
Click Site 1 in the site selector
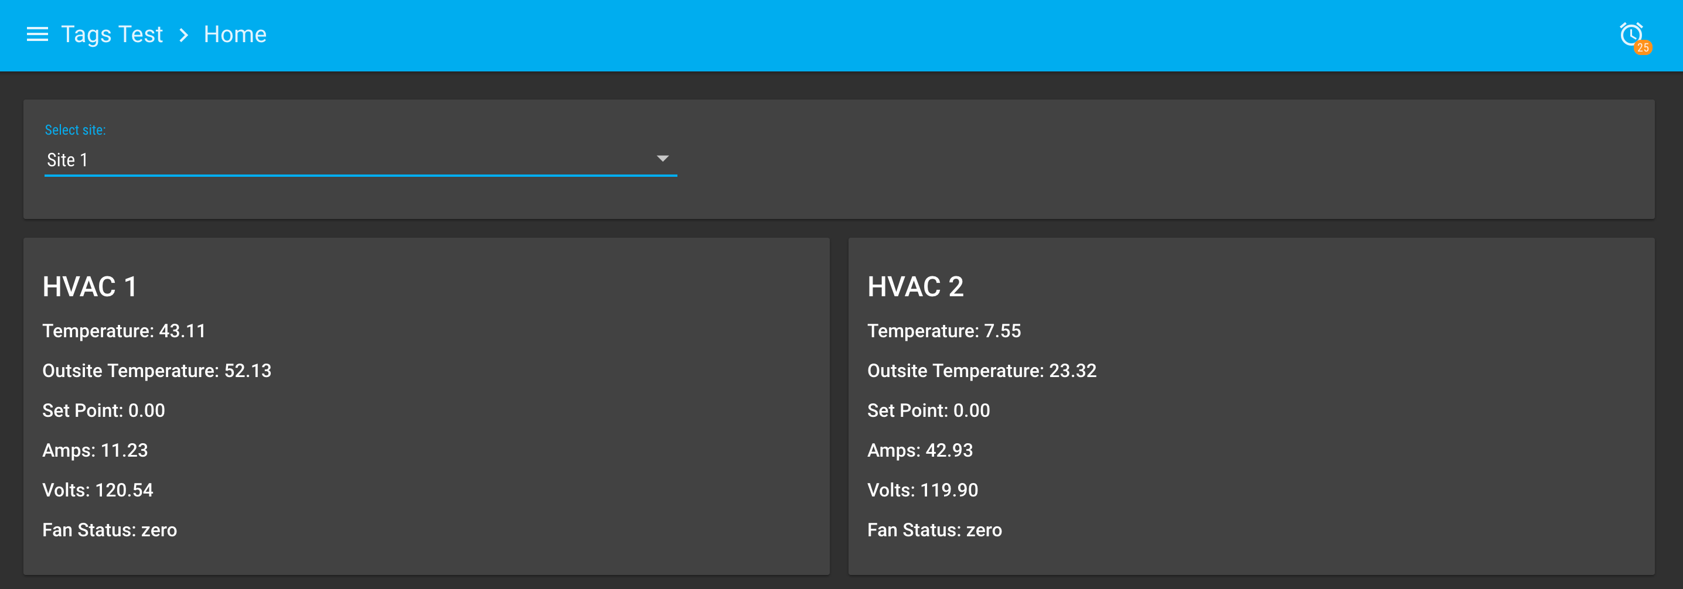(67, 160)
